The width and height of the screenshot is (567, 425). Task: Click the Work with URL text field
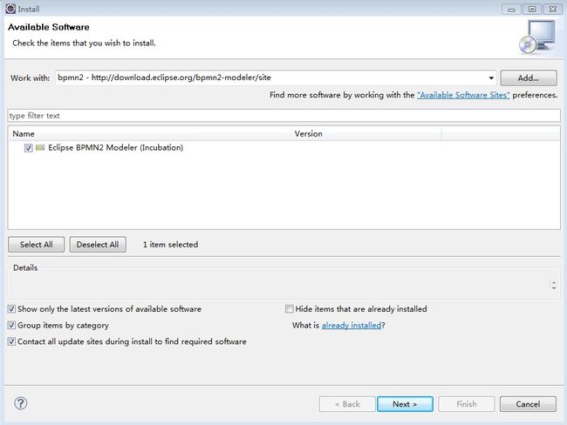pos(271,78)
